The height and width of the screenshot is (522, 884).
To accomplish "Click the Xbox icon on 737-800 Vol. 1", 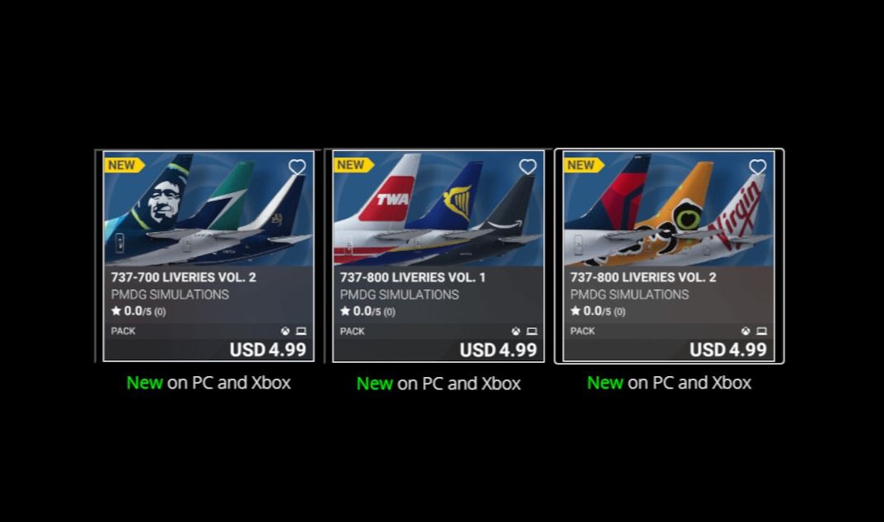I will click(x=516, y=331).
